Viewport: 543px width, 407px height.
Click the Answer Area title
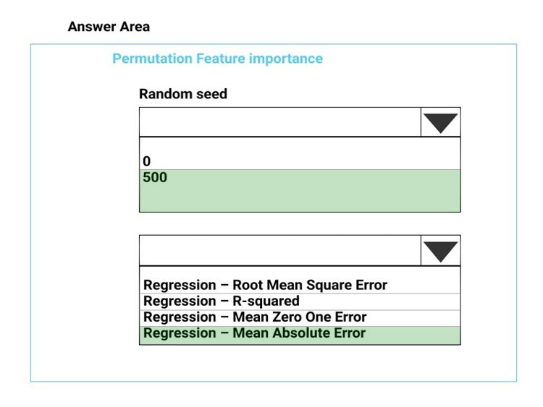(x=109, y=27)
